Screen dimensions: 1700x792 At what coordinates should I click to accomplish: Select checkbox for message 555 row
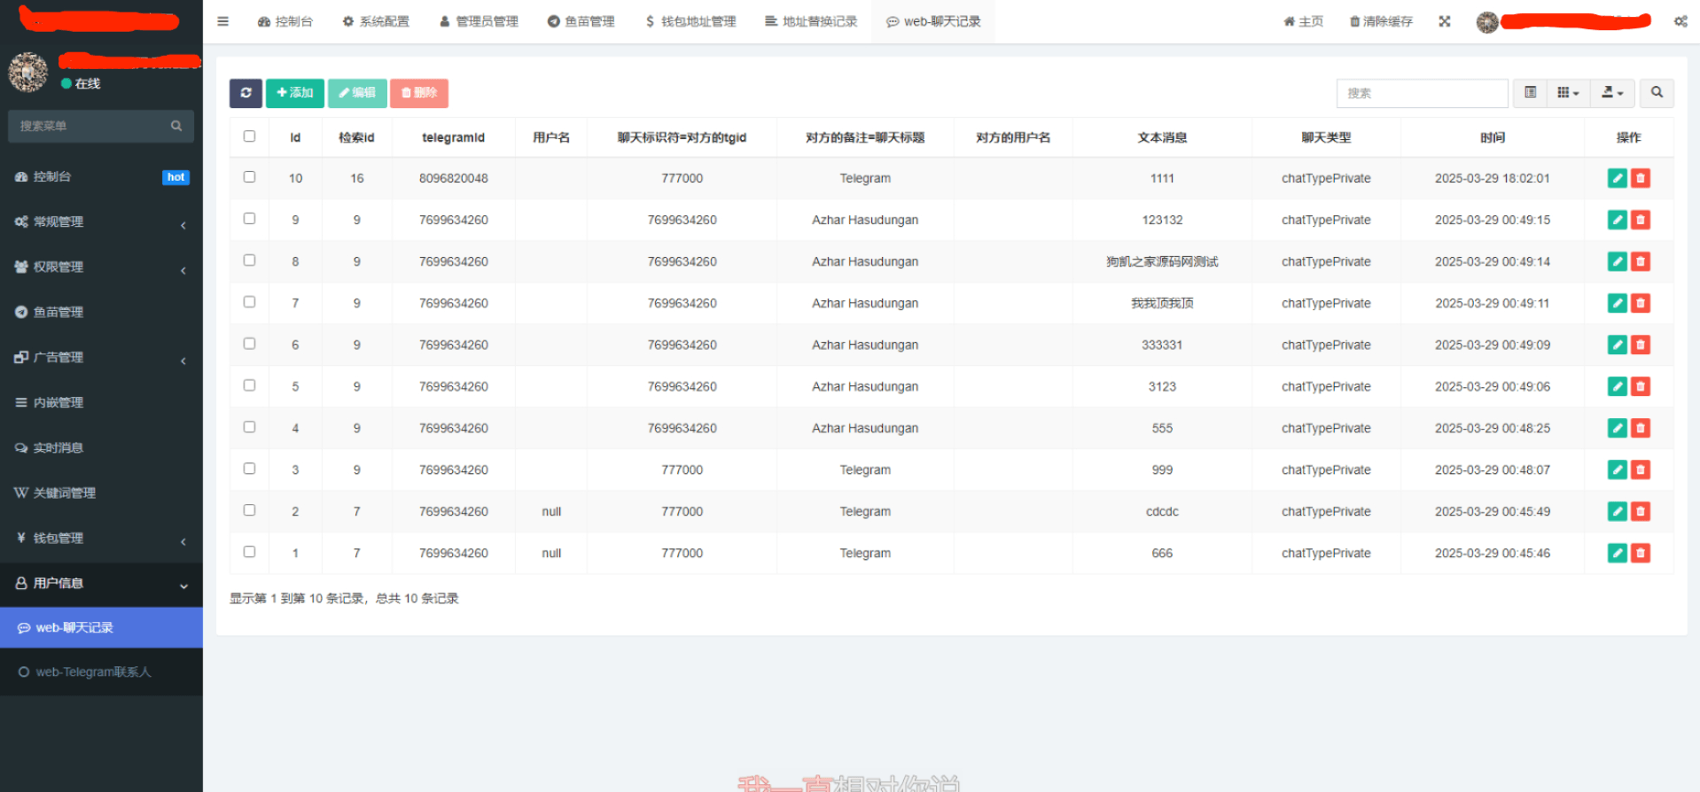click(249, 427)
